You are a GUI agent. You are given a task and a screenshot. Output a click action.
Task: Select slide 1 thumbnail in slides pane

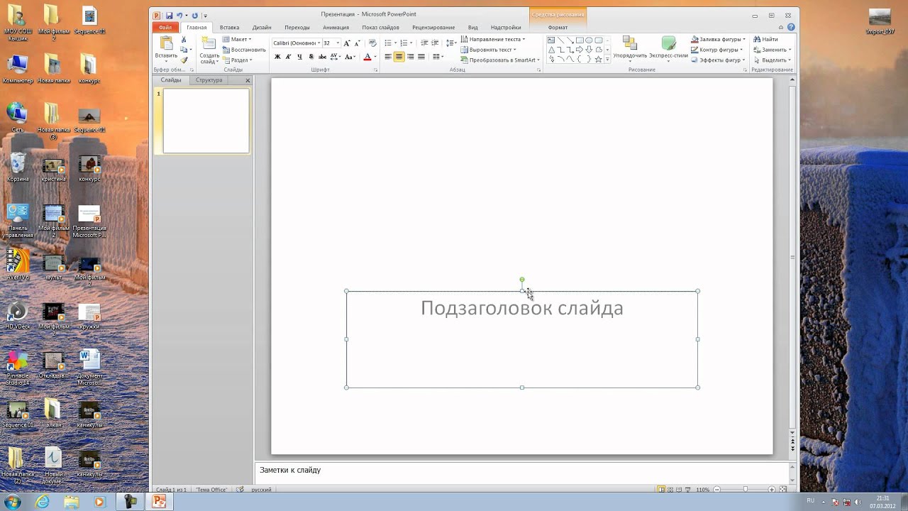click(x=206, y=121)
